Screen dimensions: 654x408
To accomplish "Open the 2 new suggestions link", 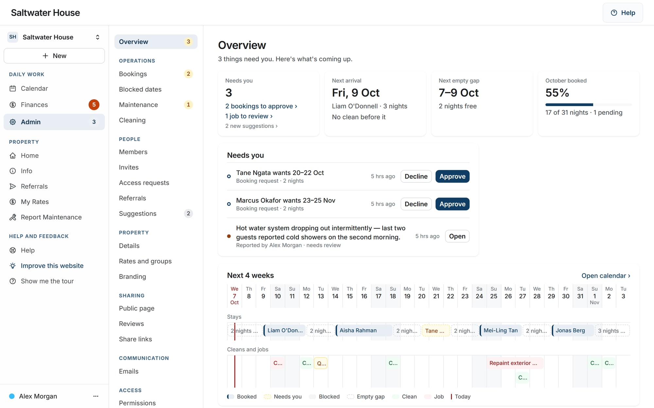I will tap(251, 126).
